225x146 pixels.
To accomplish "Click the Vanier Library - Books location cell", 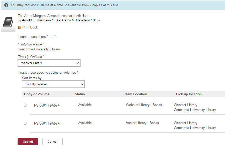I will coord(142,123).
